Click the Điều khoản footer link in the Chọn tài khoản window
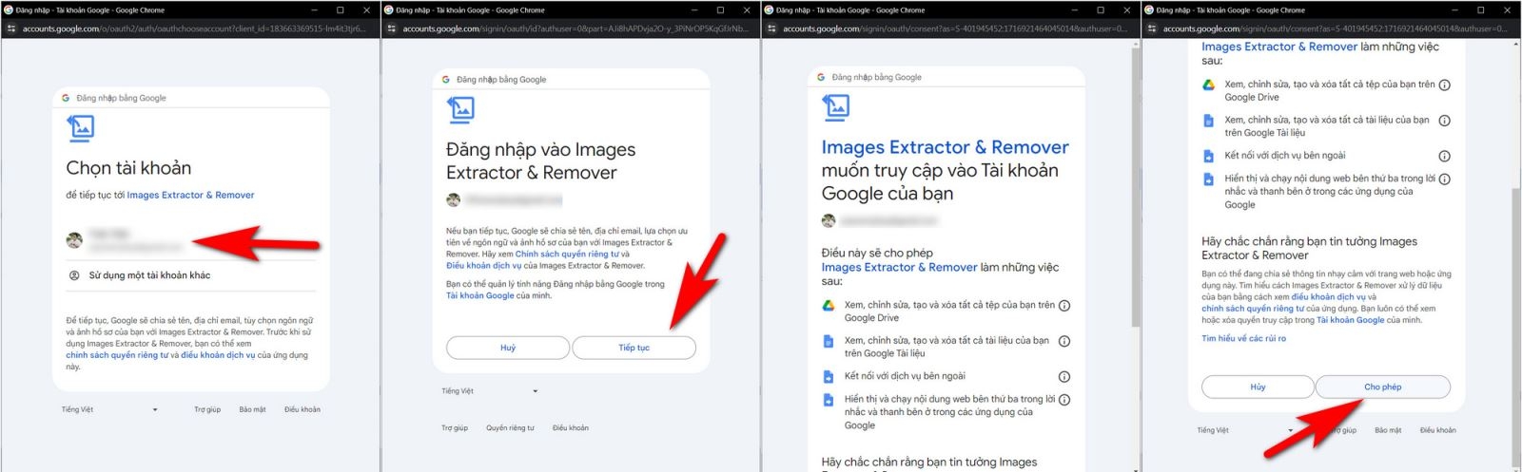This screenshot has height=472, width=1522. [x=302, y=409]
